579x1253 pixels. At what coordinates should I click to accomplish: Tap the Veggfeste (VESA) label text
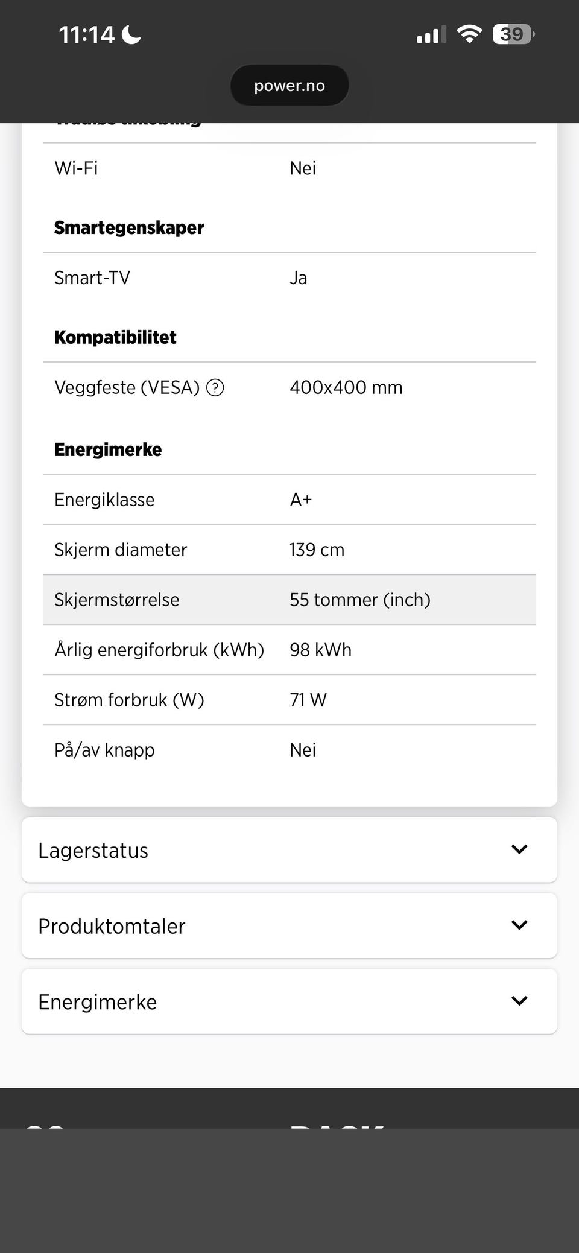point(127,387)
